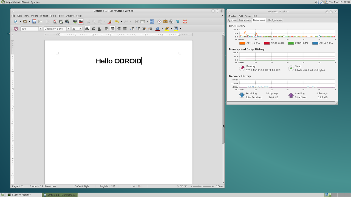The width and height of the screenshot is (351, 197).
Task: Click the Increase Indent icon
Action: pyautogui.click(x=150, y=29)
